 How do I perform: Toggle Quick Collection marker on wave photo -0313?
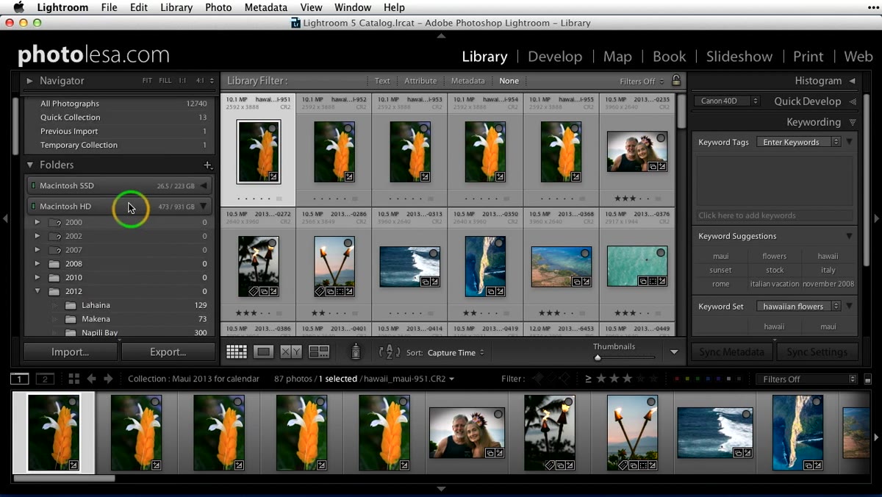click(433, 253)
